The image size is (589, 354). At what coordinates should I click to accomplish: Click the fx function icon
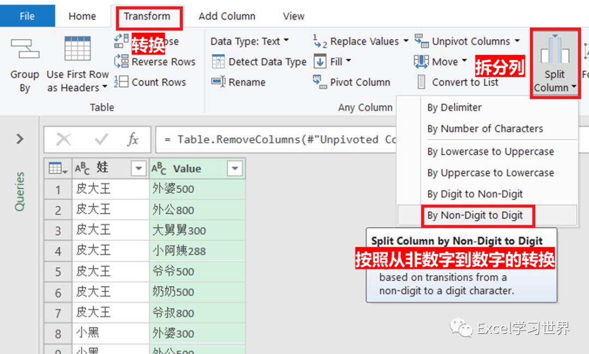coord(133,139)
